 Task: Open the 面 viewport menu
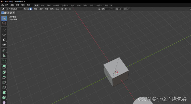[x=66, y=9]
